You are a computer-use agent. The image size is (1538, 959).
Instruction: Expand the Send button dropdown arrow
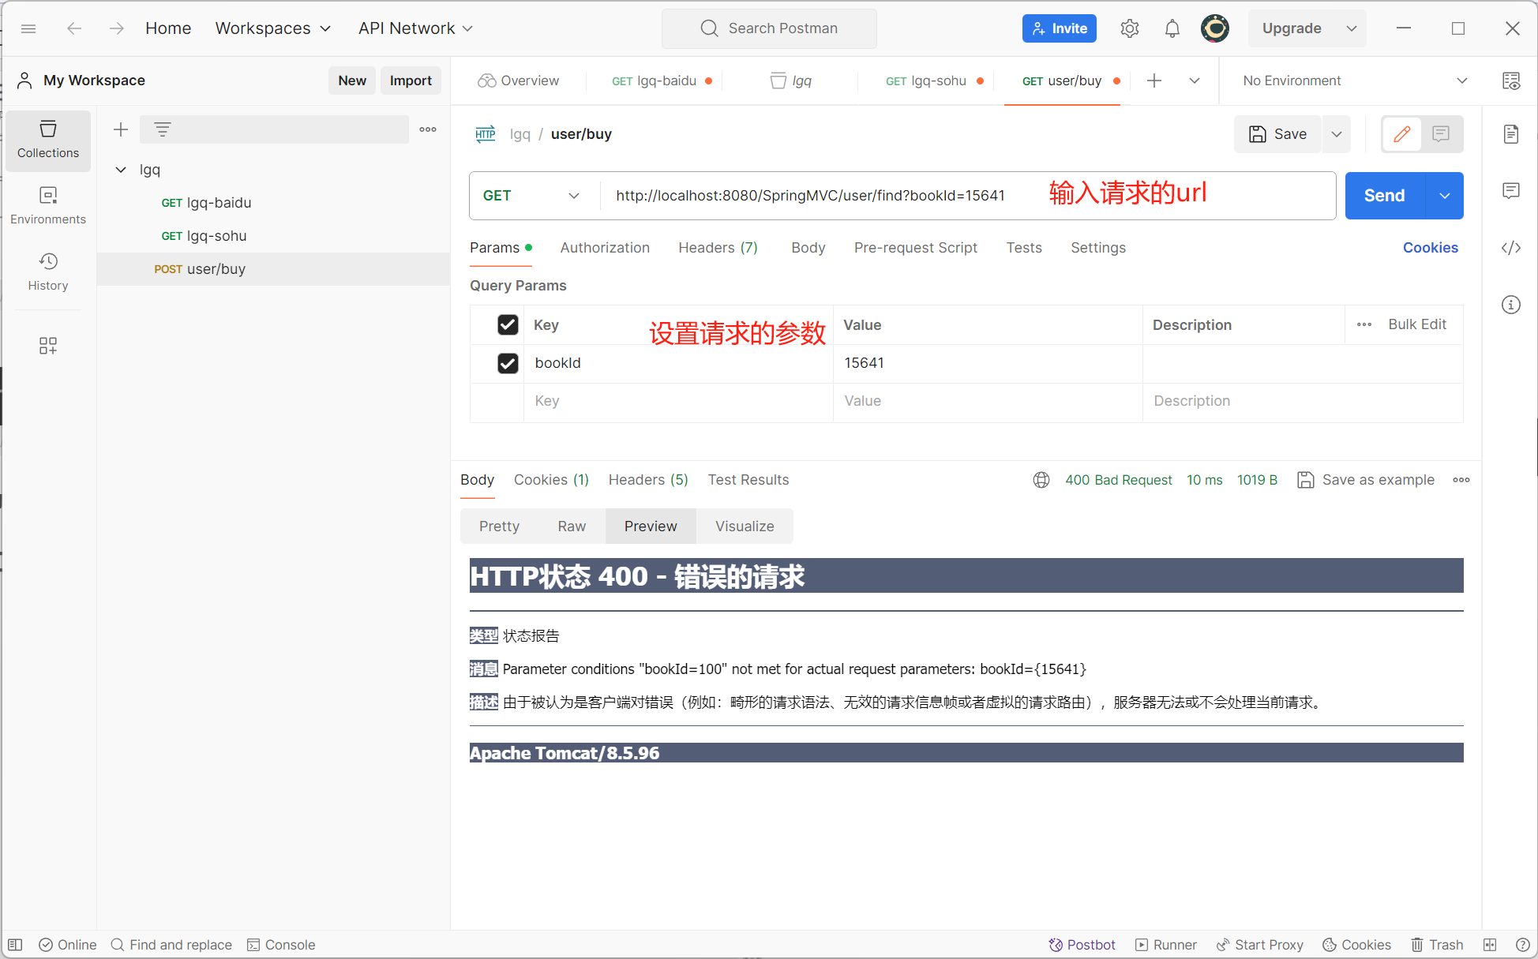pyautogui.click(x=1445, y=196)
